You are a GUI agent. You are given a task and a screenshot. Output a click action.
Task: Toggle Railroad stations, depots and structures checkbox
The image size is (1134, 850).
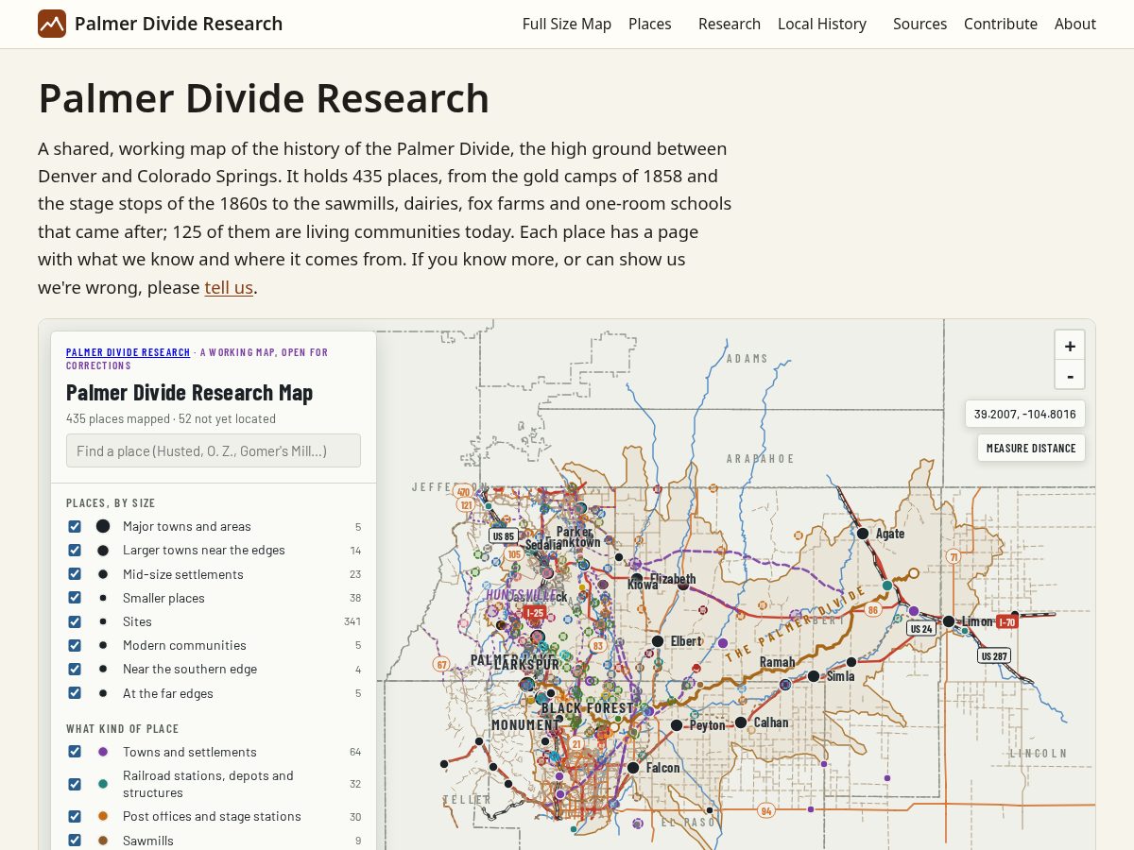click(75, 784)
